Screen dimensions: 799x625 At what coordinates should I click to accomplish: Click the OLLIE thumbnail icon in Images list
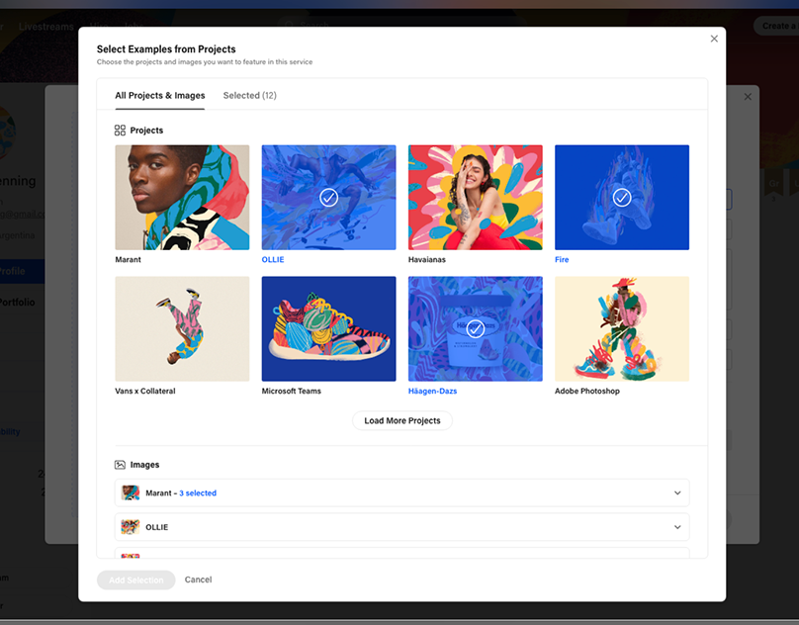coord(131,526)
